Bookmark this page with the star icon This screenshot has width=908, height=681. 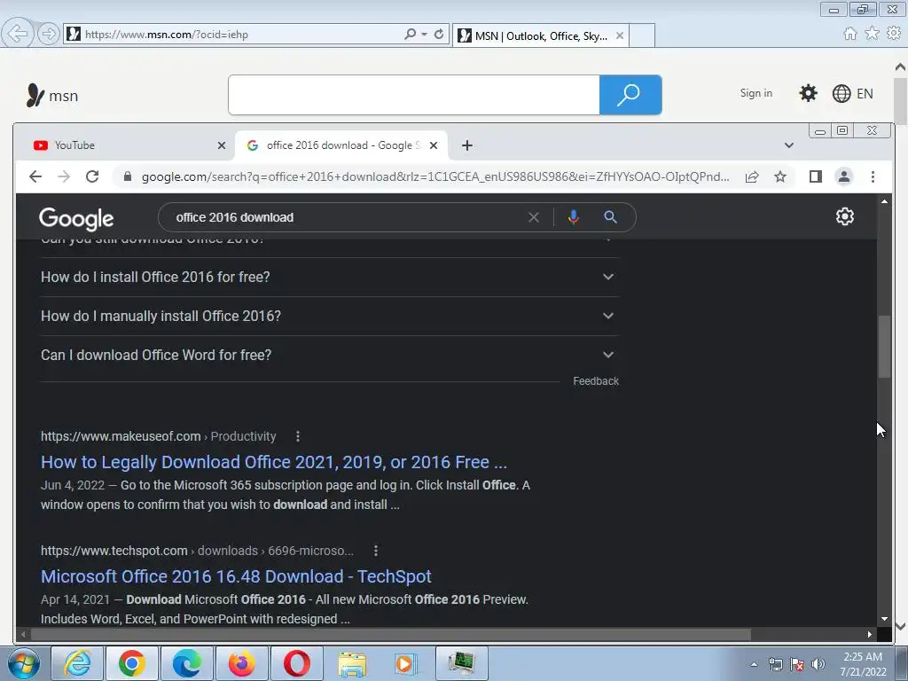780,176
